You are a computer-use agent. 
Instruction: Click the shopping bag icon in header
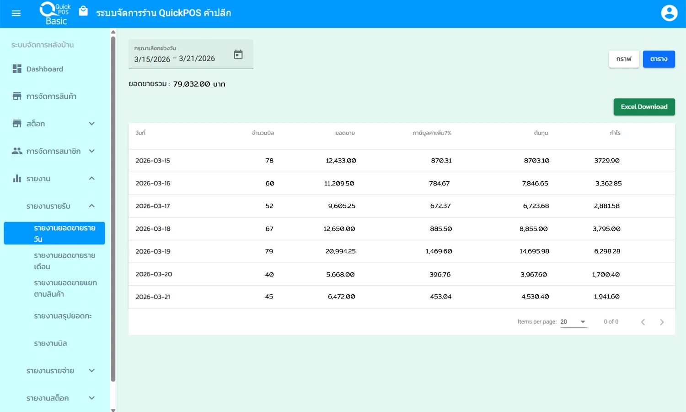(x=83, y=11)
